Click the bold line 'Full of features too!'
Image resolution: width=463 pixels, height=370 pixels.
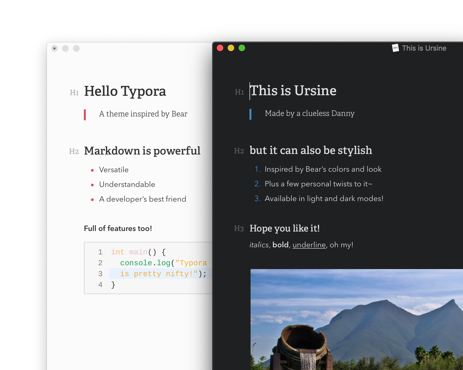click(x=118, y=229)
